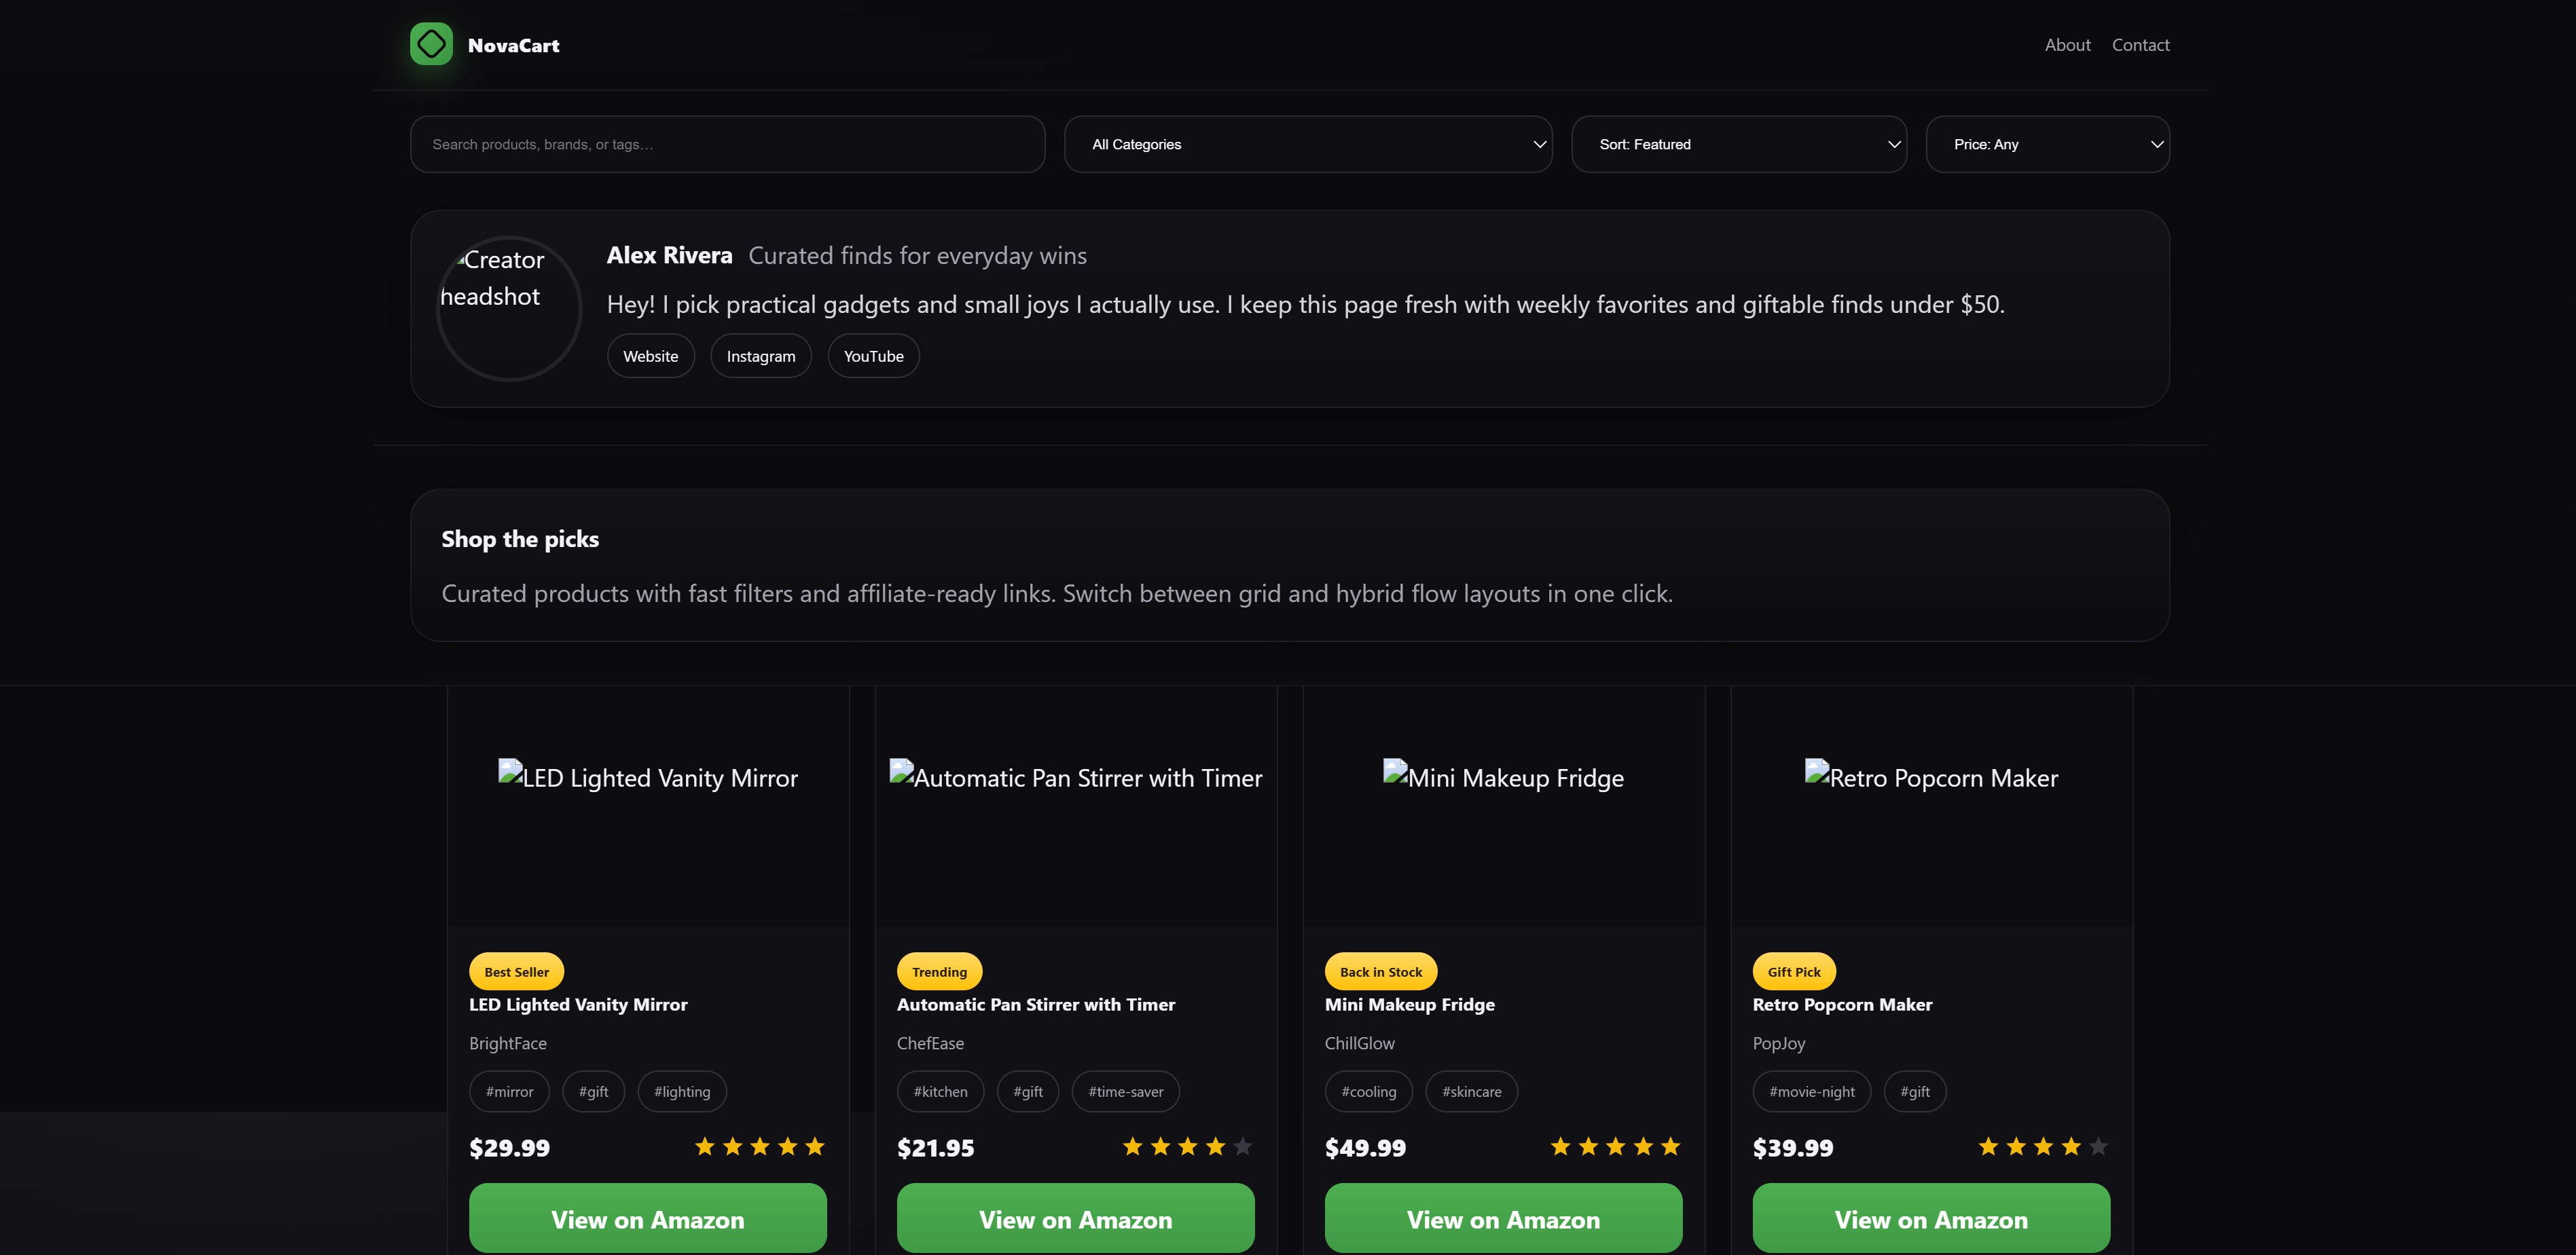The height and width of the screenshot is (1255, 2576).
Task: Click the Creator headshot avatar
Action: coord(509,307)
